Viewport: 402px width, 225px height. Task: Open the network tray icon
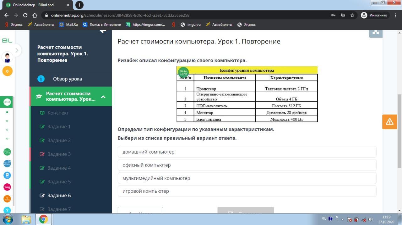[x=364, y=219]
